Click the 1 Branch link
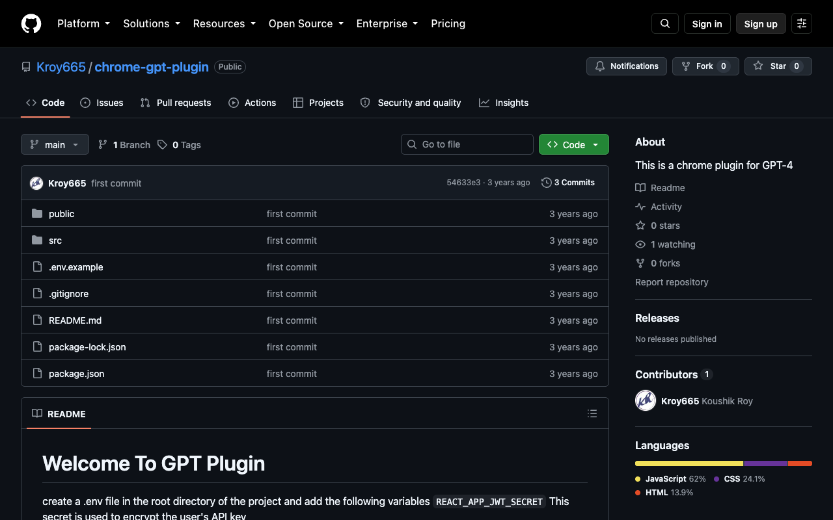Screen dimensions: 833x520 click(124, 145)
